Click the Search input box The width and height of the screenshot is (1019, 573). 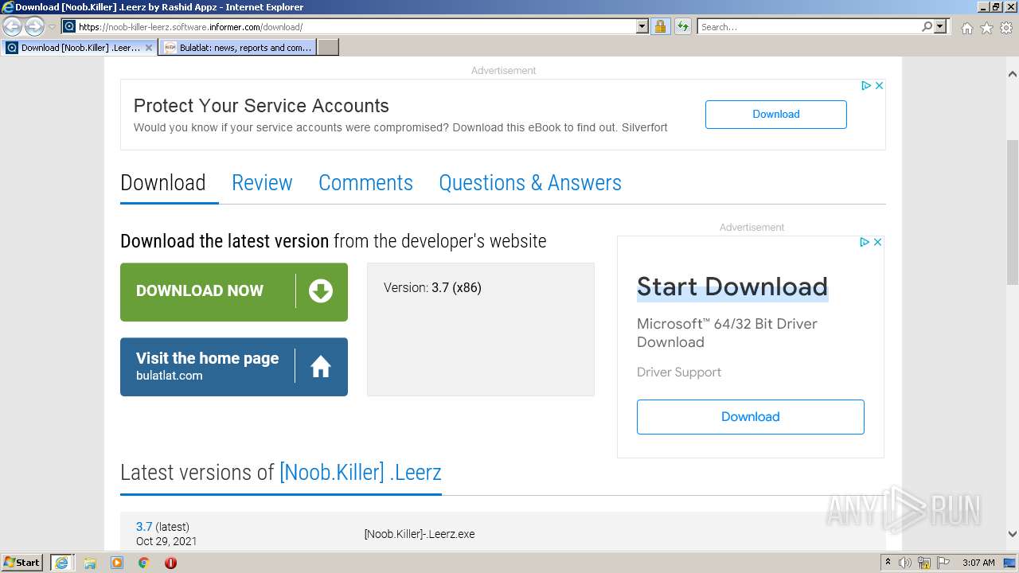tap(809, 27)
